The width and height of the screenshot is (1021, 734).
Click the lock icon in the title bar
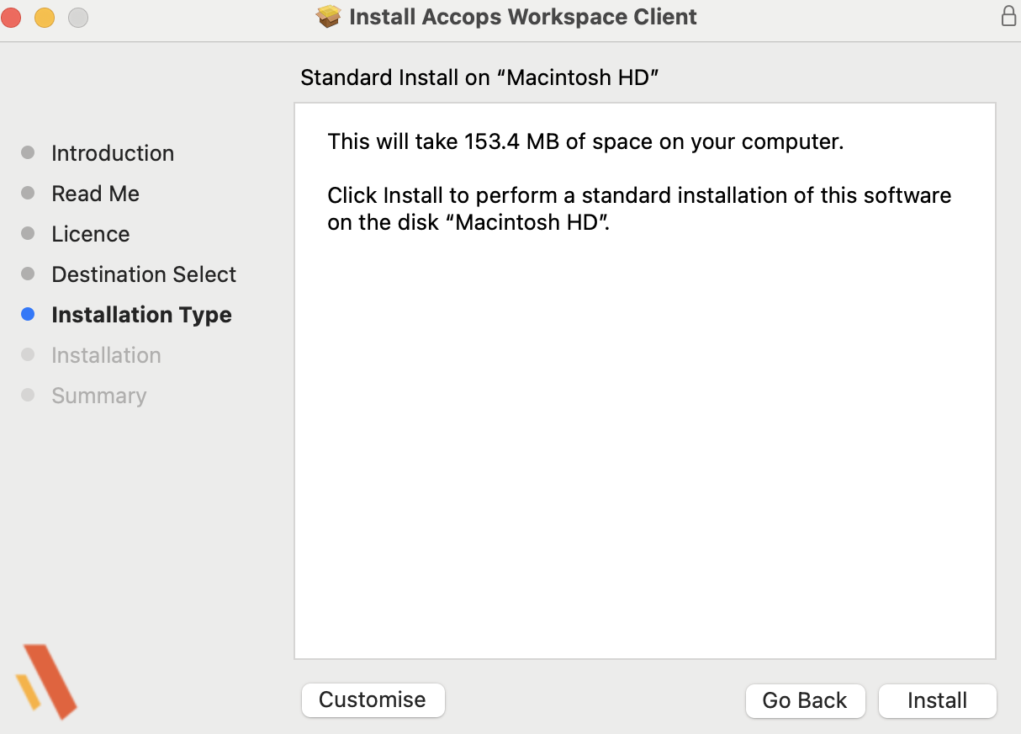1008,17
